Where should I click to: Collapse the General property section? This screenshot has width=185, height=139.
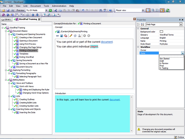point(138,28)
